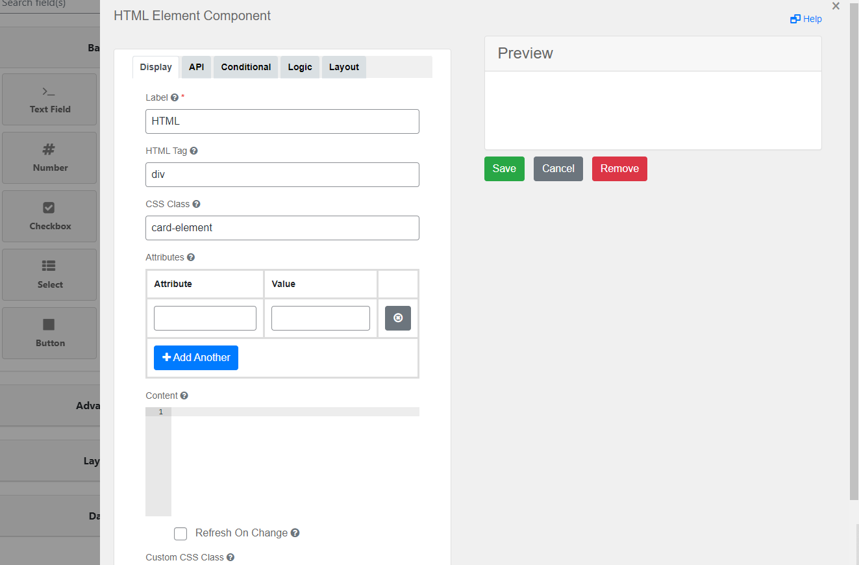Click the HTML Tag help icon
The image size is (859, 565).
[x=193, y=151]
